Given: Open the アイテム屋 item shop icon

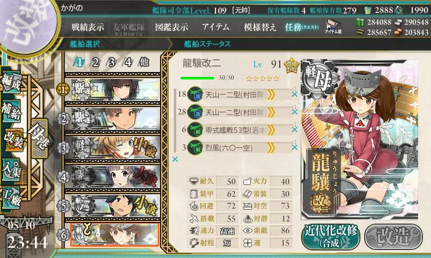Looking at the screenshot, I should pos(333,26).
